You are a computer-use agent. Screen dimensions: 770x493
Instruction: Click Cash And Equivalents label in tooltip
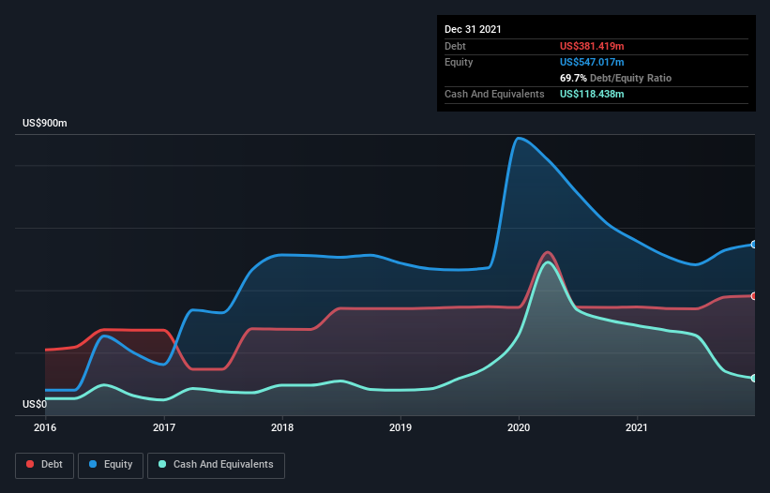pos(494,94)
